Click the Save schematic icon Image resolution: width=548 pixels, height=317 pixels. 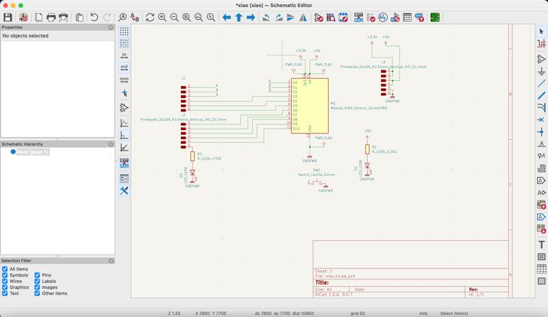(8, 17)
